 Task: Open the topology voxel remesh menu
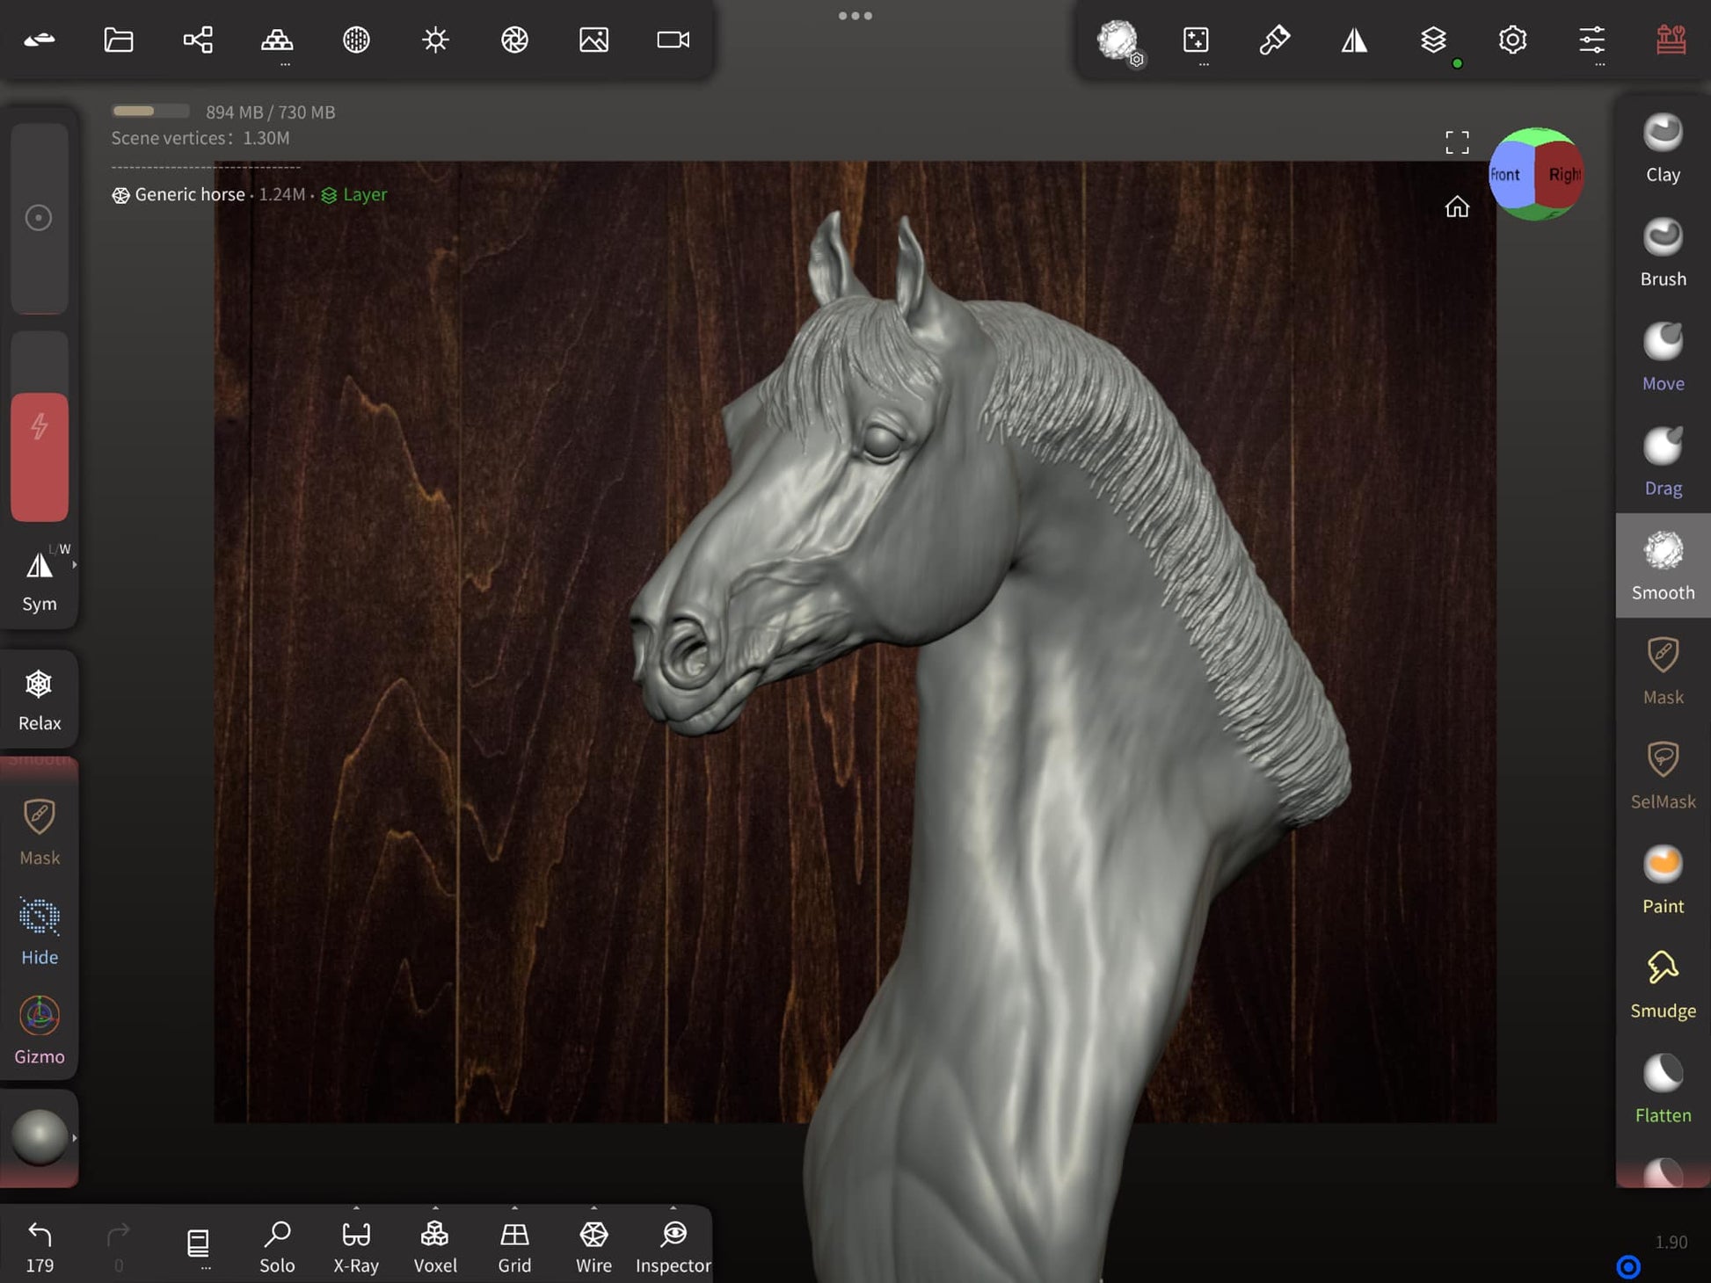[277, 40]
